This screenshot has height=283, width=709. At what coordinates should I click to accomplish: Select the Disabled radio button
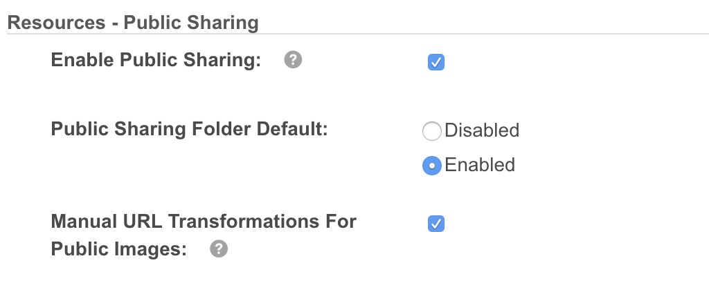tap(432, 130)
